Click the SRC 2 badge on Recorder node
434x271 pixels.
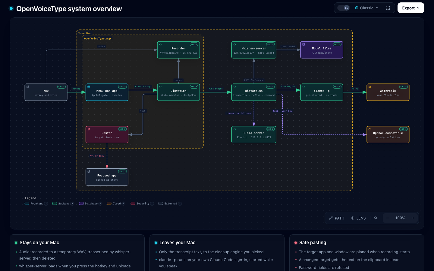tap(194, 44)
